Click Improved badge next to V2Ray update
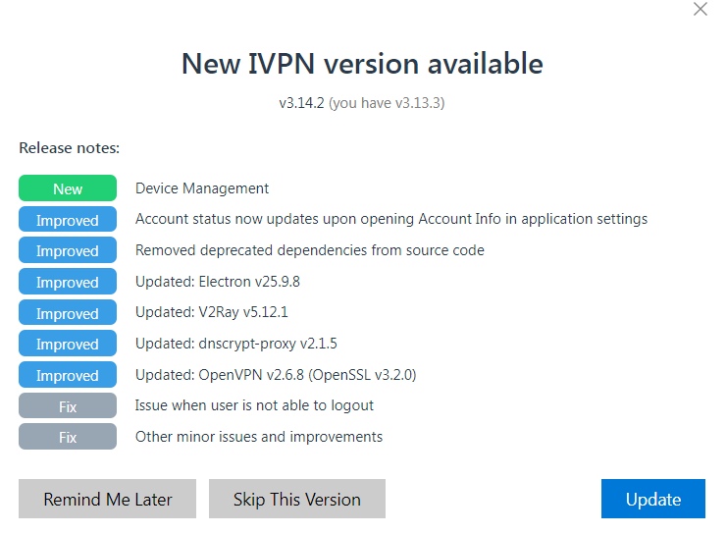 click(68, 313)
